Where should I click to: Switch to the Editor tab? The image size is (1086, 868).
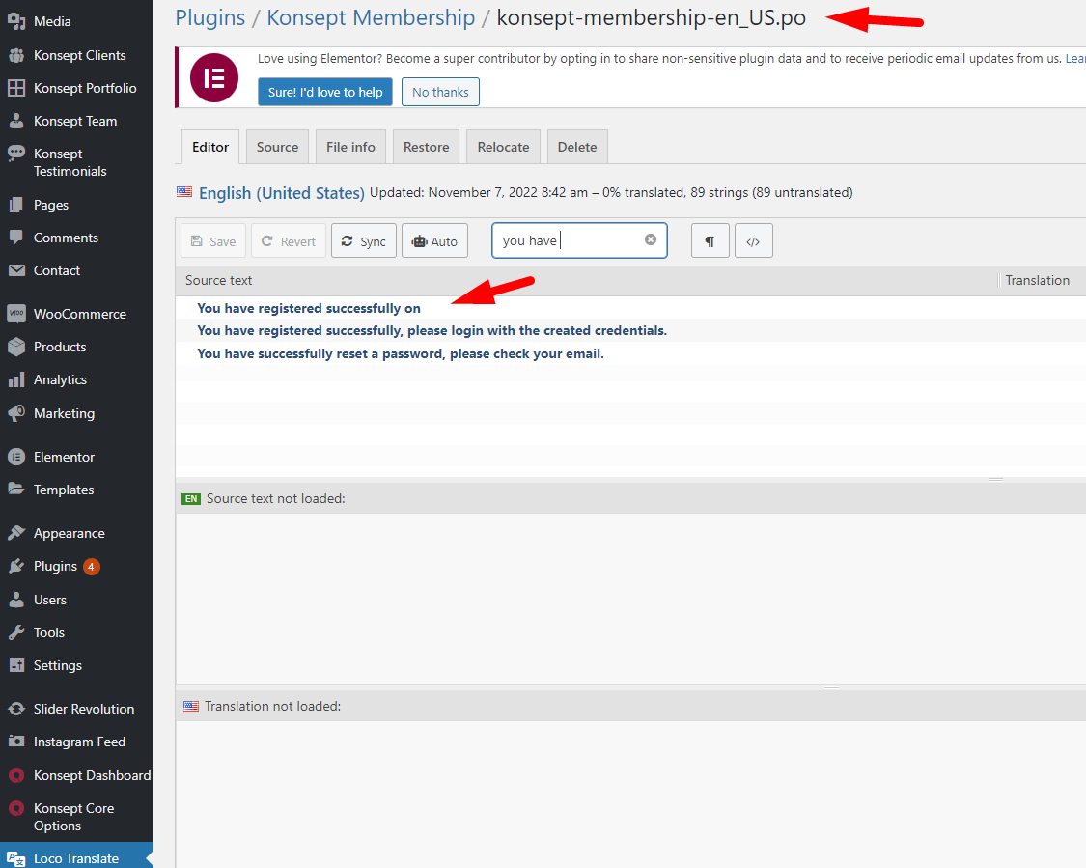[210, 147]
